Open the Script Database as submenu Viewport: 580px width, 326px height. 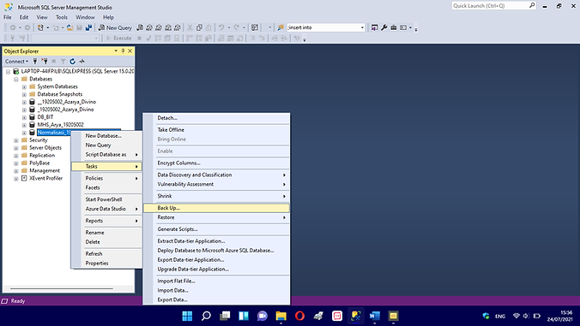[x=106, y=155]
